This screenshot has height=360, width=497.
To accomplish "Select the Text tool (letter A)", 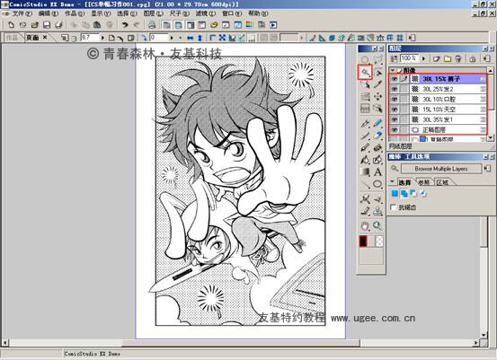I will (377, 172).
